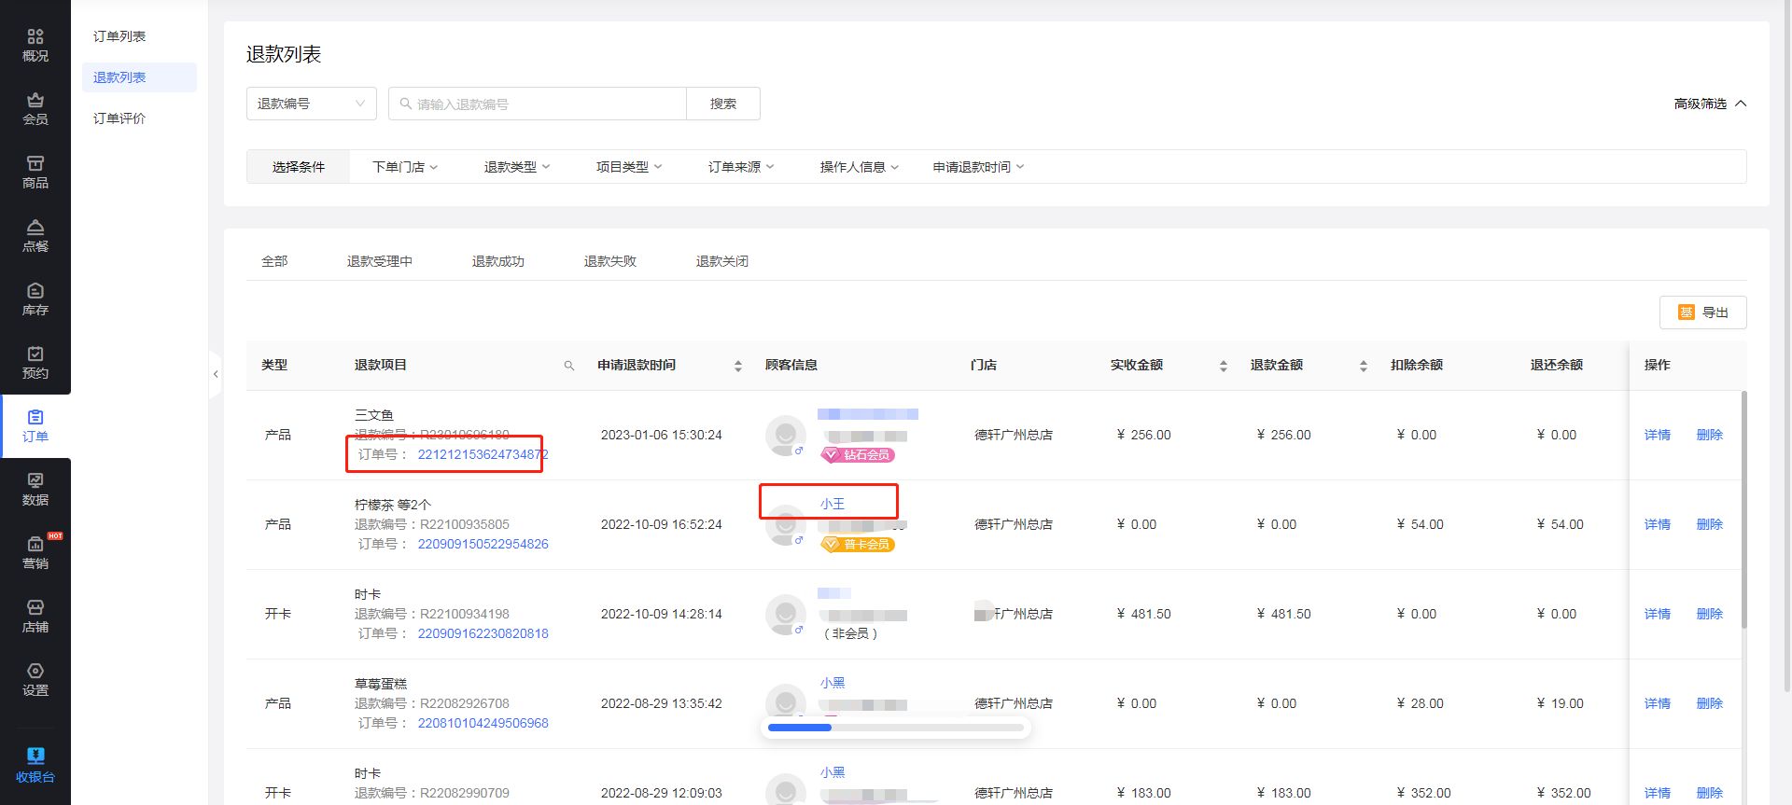Open the 会员 members sidebar icon
Image resolution: width=1792 pixels, height=805 pixels.
click(35, 108)
